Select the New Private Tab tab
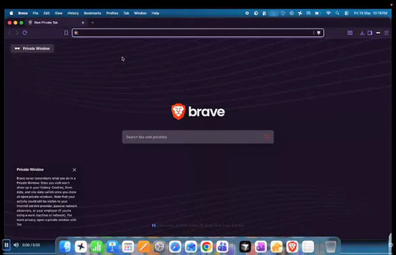Screen dimensions: 396x255 click(x=57, y=22)
